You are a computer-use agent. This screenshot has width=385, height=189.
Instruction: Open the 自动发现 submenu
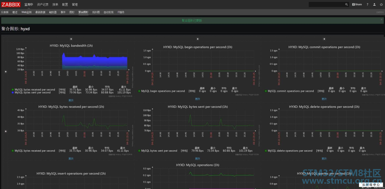point(108,12)
